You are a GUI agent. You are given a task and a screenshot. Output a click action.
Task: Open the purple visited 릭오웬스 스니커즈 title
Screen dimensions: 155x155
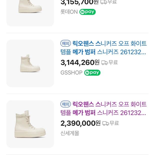103,108
